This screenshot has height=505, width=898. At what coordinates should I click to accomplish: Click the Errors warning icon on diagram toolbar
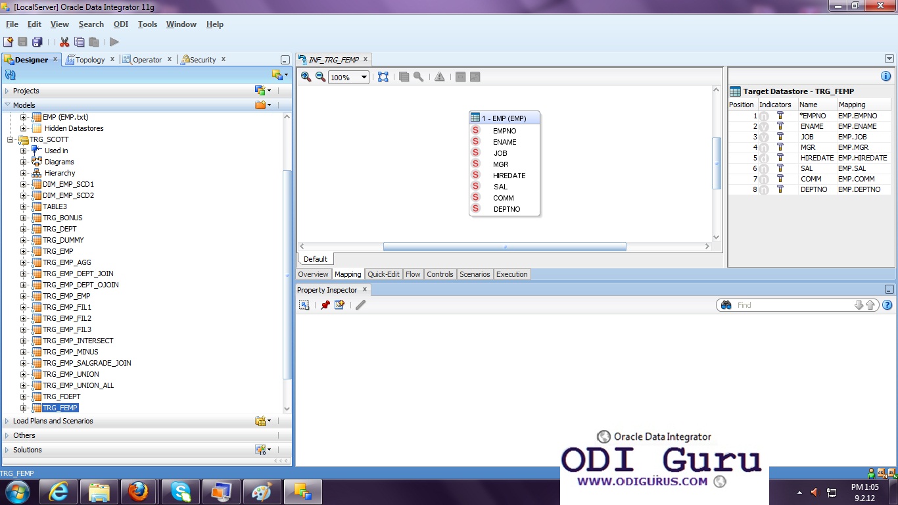439,76
